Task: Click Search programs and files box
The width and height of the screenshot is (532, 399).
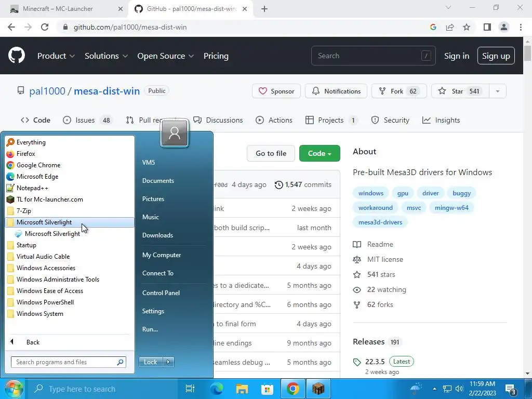Action: (x=69, y=362)
